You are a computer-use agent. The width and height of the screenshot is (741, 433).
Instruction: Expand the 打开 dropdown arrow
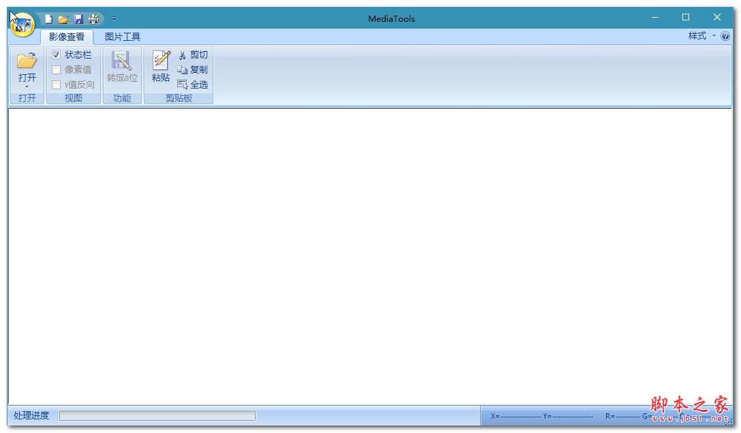26,85
